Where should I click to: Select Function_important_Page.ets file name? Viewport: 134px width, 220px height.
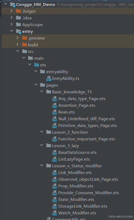87,139
